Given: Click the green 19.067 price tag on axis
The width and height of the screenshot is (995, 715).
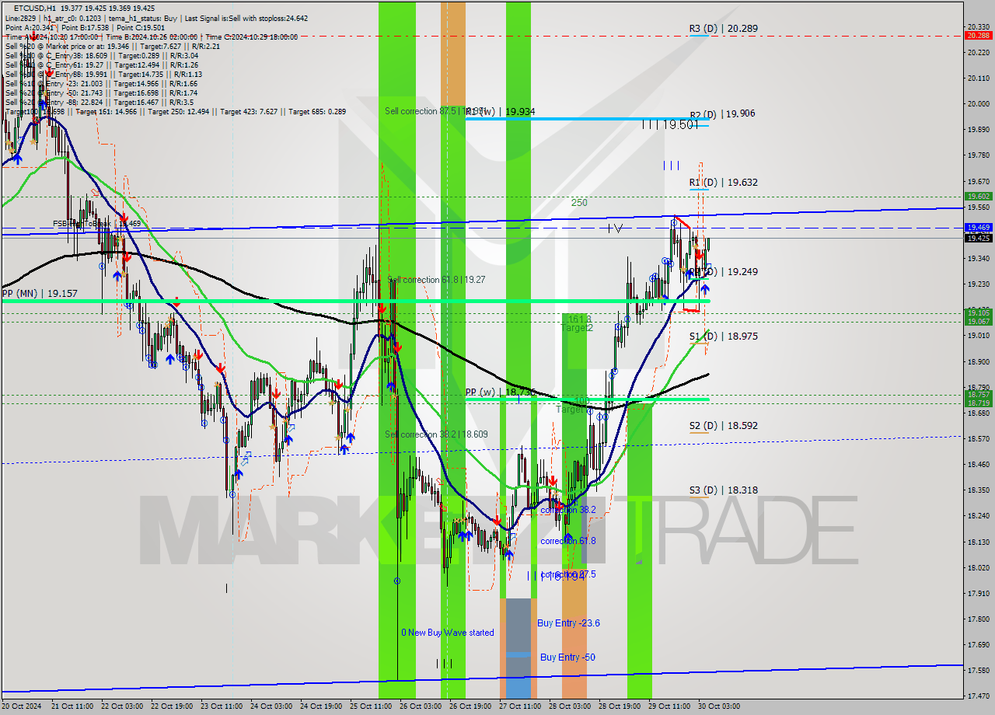Looking at the screenshot, I should pos(979,321).
